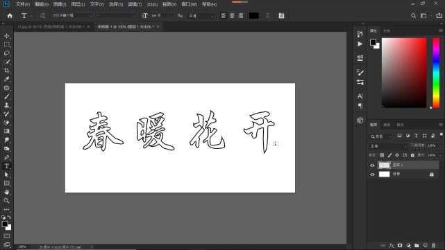Open the anti-aliasing method dropdown
Viewport: 445px width, 250px height.
click(201, 16)
